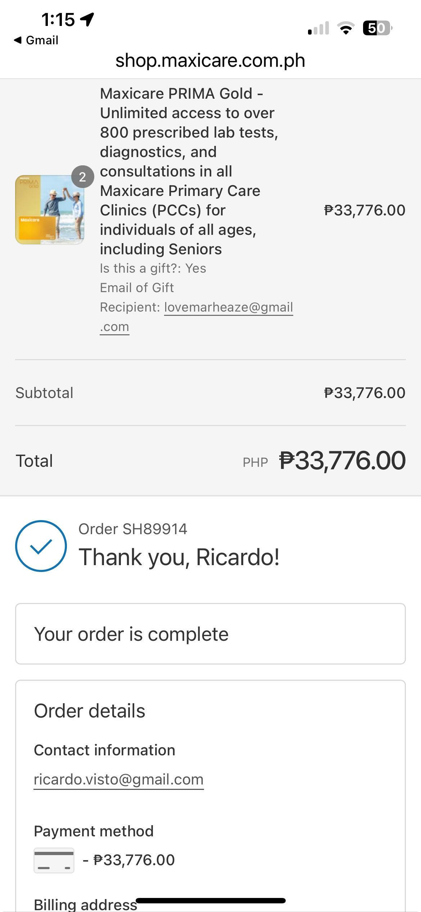Click the credit card payment icon
The height and width of the screenshot is (912, 421).
54,860
